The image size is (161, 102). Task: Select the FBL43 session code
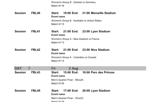click(36, 72)
